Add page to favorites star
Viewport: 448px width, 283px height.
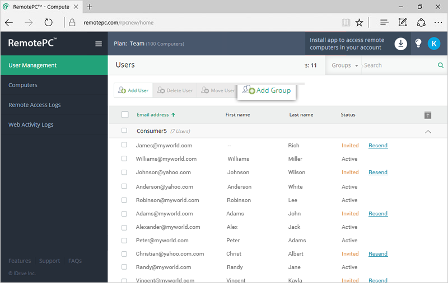pyautogui.click(x=359, y=22)
